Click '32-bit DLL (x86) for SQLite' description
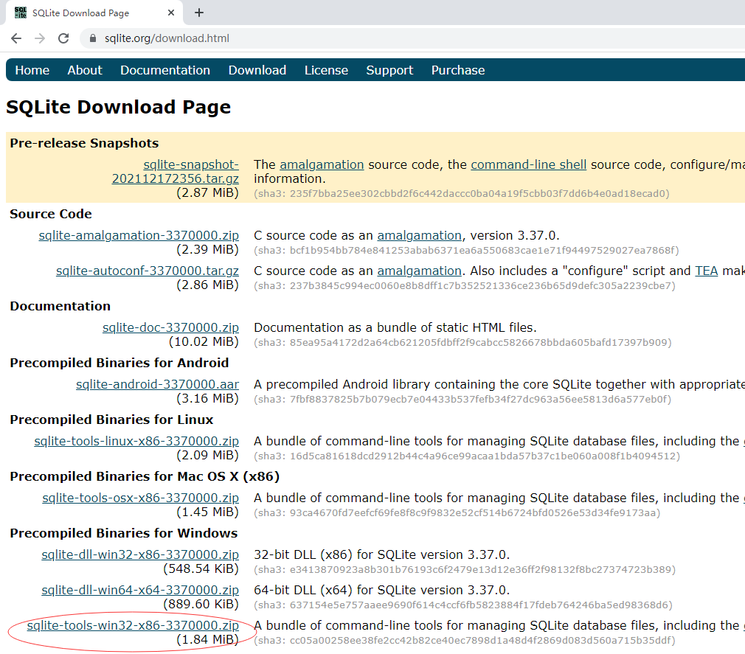The width and height of the screenshot is (745, 654). tap(381, 554)
